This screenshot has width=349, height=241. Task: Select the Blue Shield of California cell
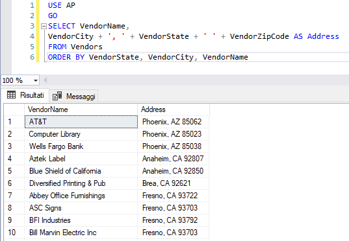click(81, 171)
